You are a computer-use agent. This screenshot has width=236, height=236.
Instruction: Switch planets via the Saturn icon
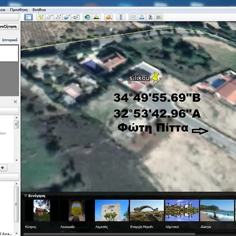(109, 17)
